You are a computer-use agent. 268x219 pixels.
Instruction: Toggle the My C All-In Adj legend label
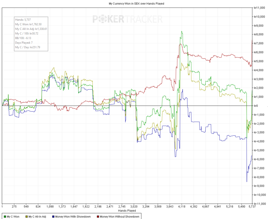point(37,217)
